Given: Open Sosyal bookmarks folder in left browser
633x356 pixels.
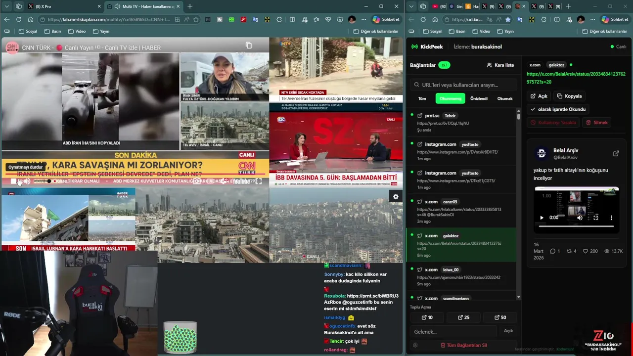Looking at the screenshot, I should point(28,31).
